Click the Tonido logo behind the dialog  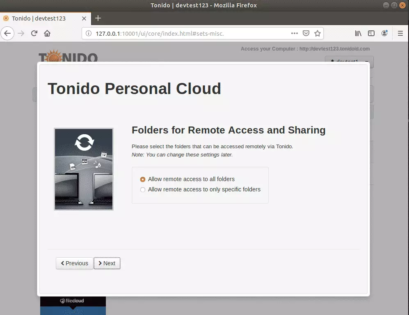click(x=69, y=55)
